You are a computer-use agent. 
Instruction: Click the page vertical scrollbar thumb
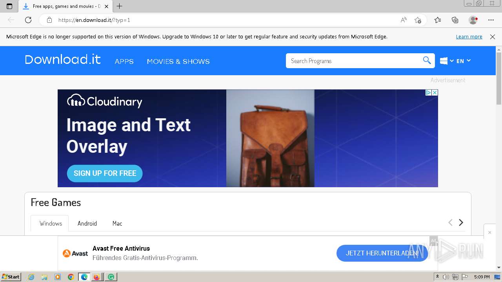click(x=499, y=78)
